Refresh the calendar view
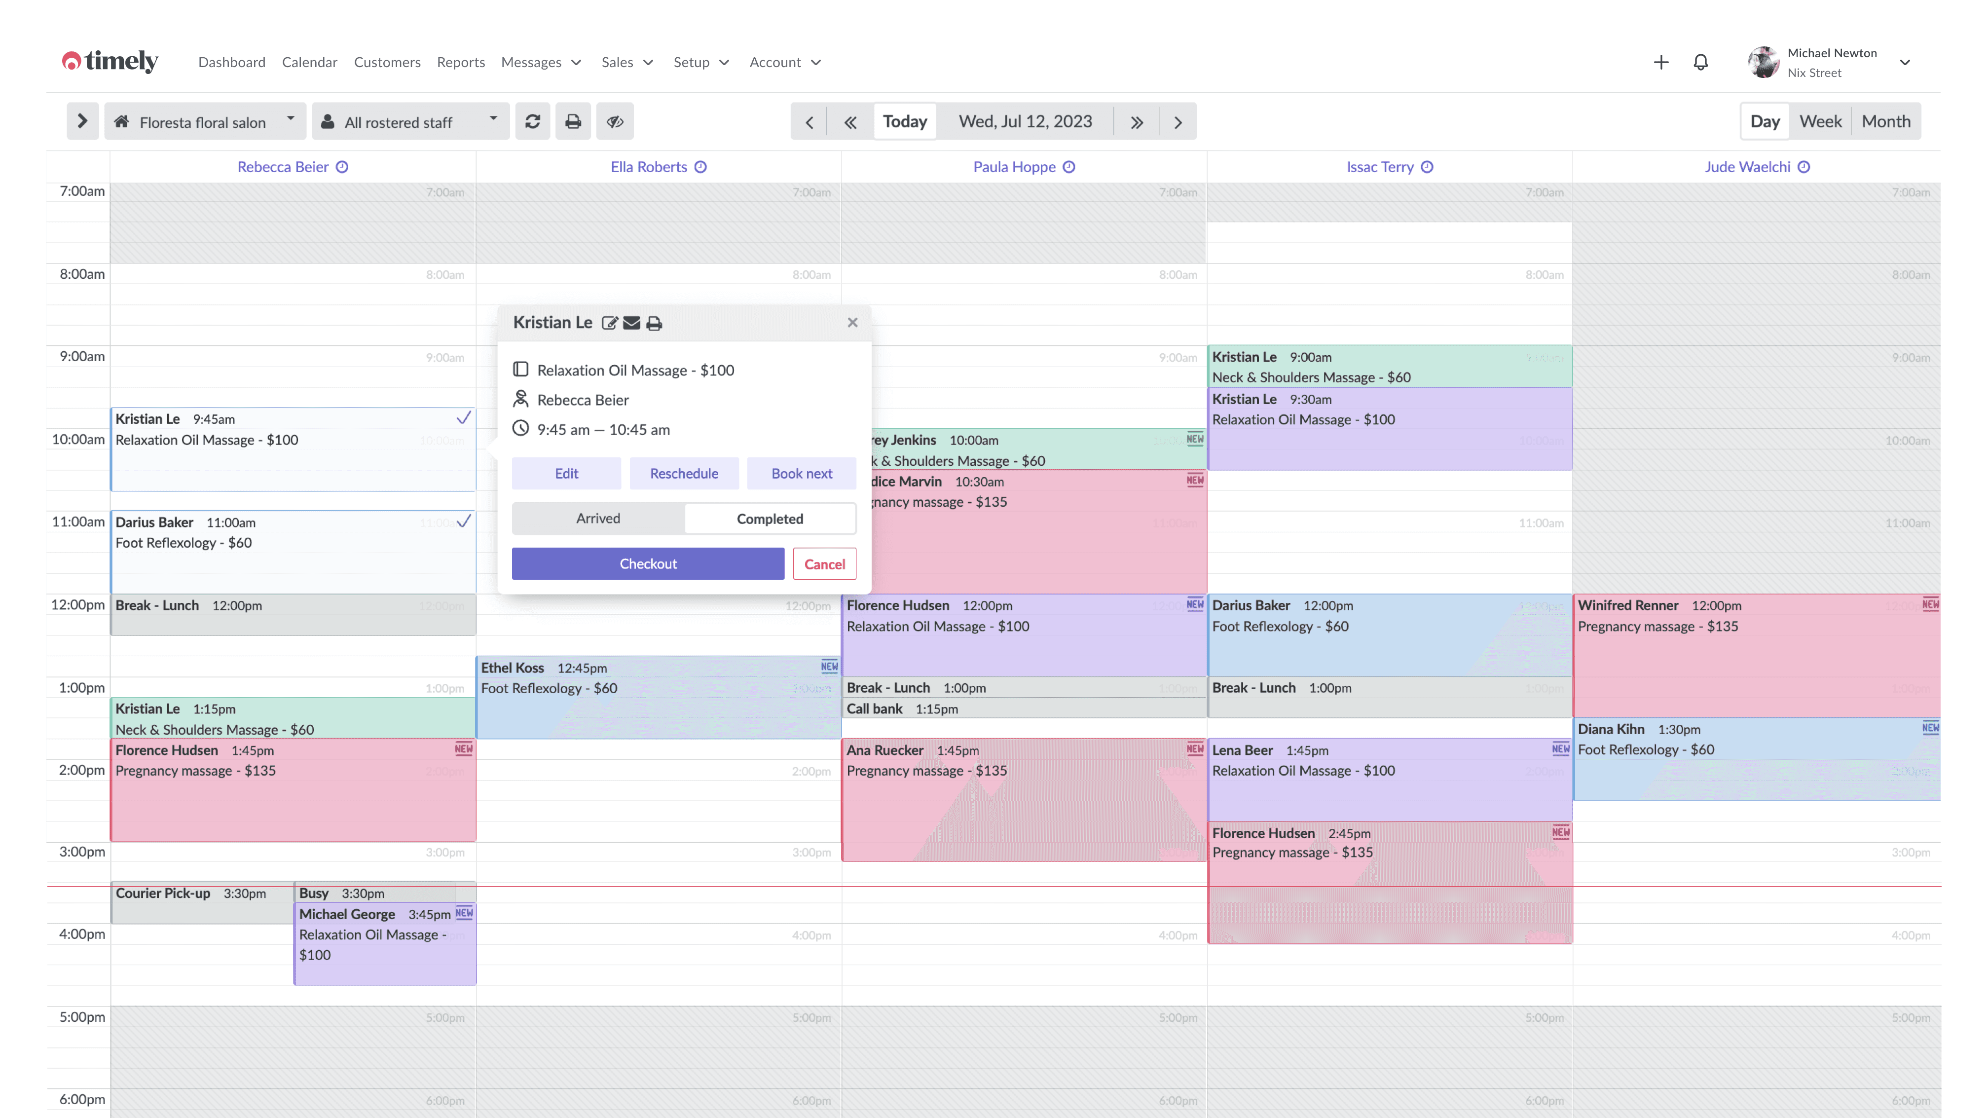Image resolution: width=1987 pixels, height=1118 pixels. (x=533, y=121)
